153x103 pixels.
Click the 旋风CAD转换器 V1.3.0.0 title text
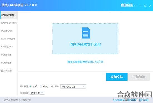point(19,5)
